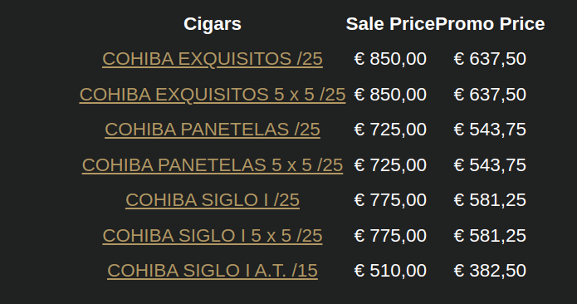Open COHIBA SIGLO I 5 x 5 /25
Image resolution: width=577 pixels, height=304 pixels.
pyautogui.click(x=213, y=236)
